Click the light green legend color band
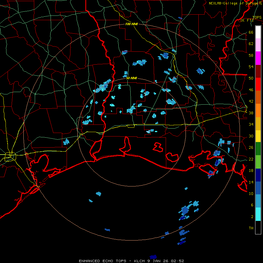263x263 pixels. coord(258,162)
